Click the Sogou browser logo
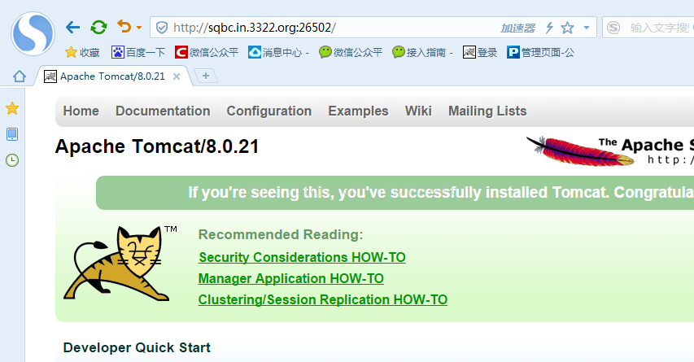The image size is (694, 362). click(x=33, y=34)
